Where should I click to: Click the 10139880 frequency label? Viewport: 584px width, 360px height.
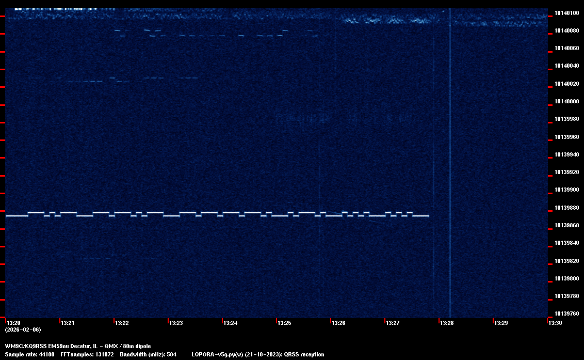(566, 208)
